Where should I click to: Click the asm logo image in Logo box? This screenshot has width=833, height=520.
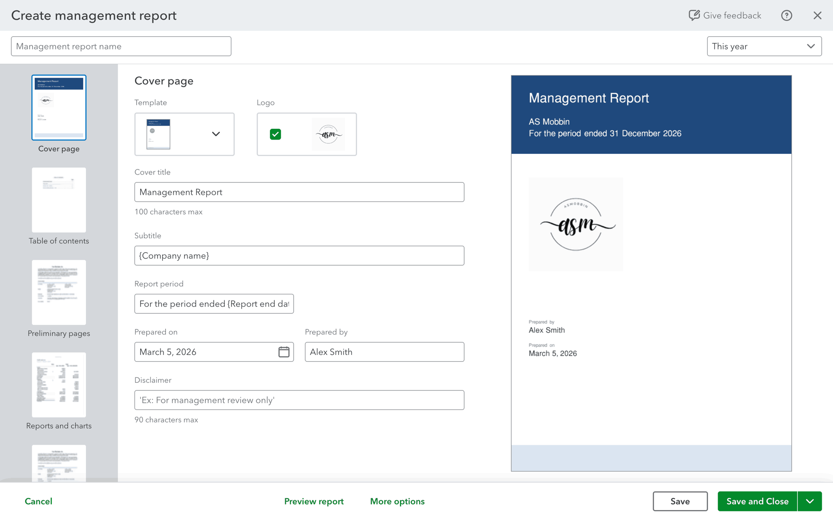pos(328,134)
